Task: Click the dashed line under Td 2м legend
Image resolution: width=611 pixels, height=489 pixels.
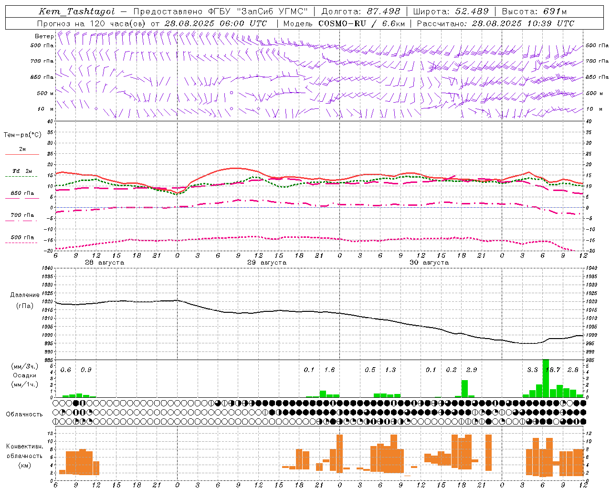Action: 21,177
